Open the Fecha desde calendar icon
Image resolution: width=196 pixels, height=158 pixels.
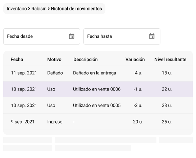pyautogui.click(x=72, y=36)
